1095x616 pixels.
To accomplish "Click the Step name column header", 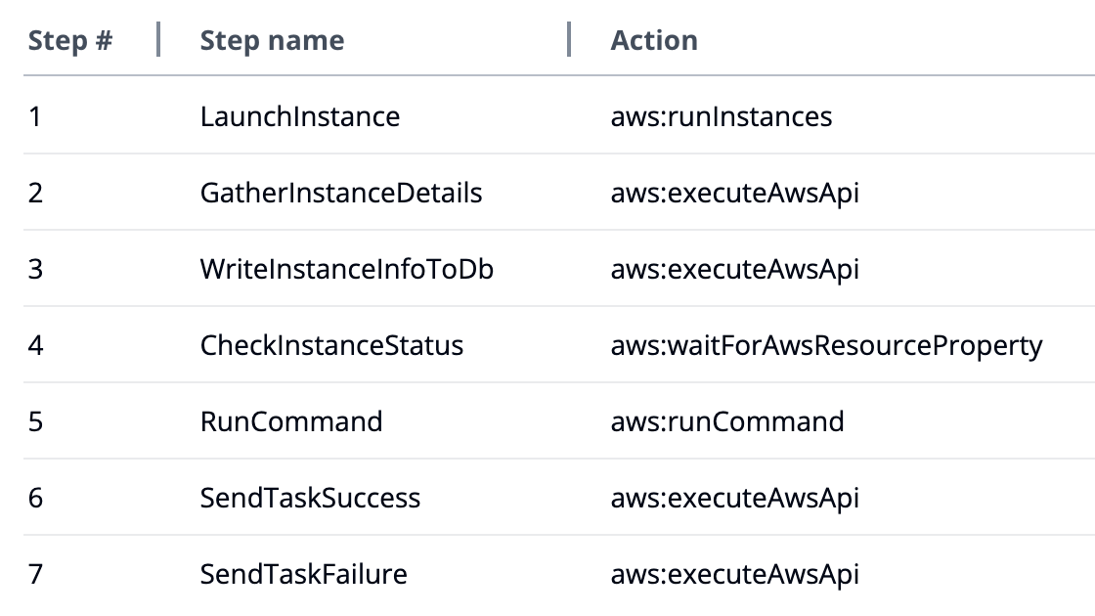I will pos(272,41).
